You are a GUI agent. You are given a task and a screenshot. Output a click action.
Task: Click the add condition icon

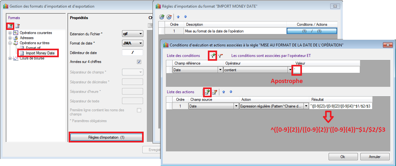click(213, 56)
